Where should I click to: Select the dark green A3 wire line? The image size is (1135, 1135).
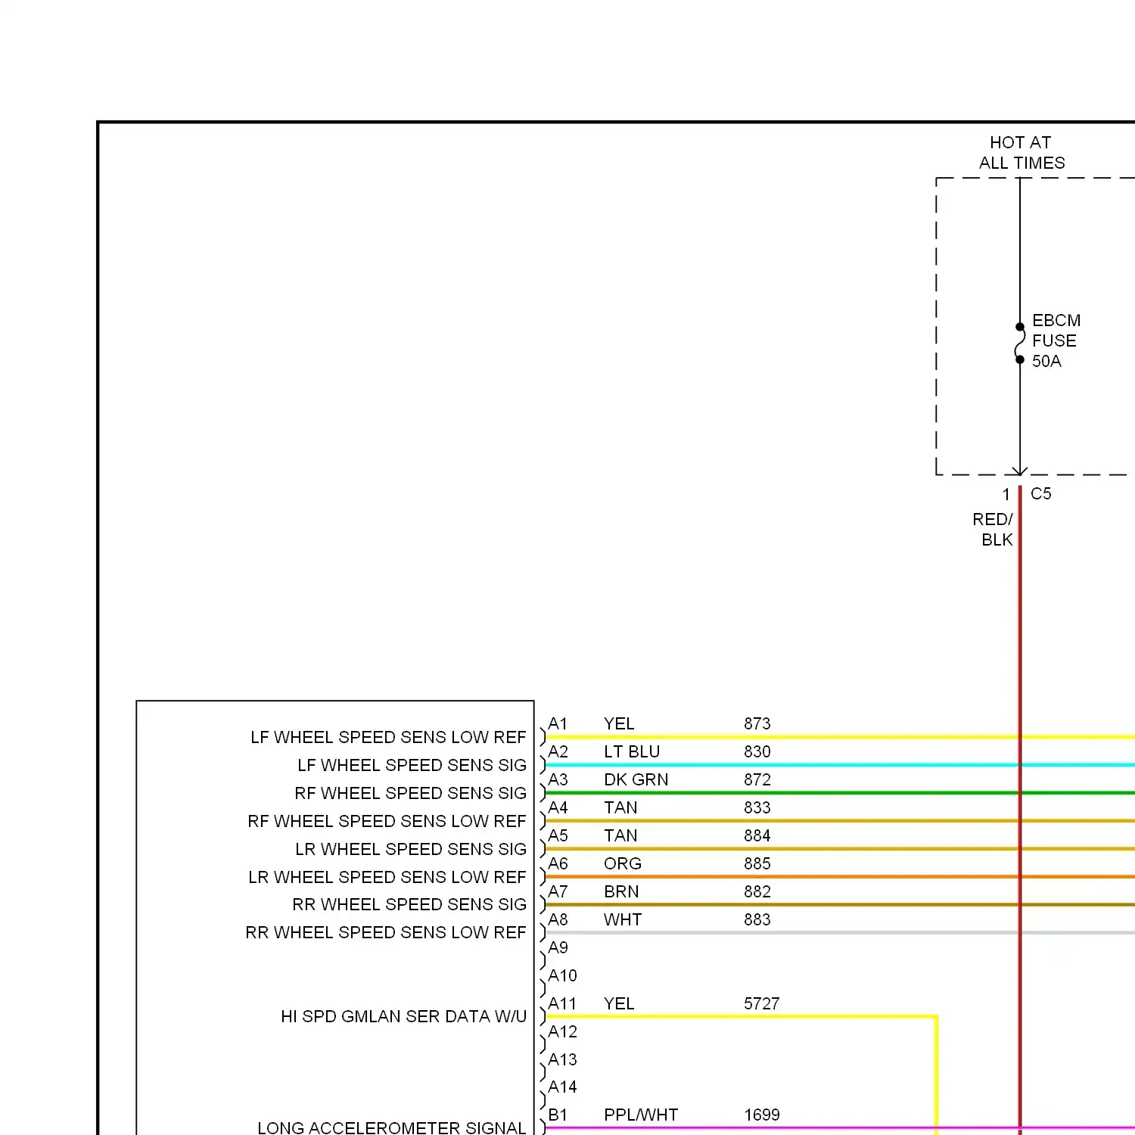pos(840,793)
